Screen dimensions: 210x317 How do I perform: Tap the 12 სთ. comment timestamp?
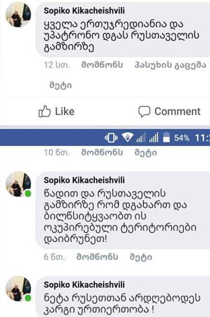pyautogui.click(x=57, y=65)
